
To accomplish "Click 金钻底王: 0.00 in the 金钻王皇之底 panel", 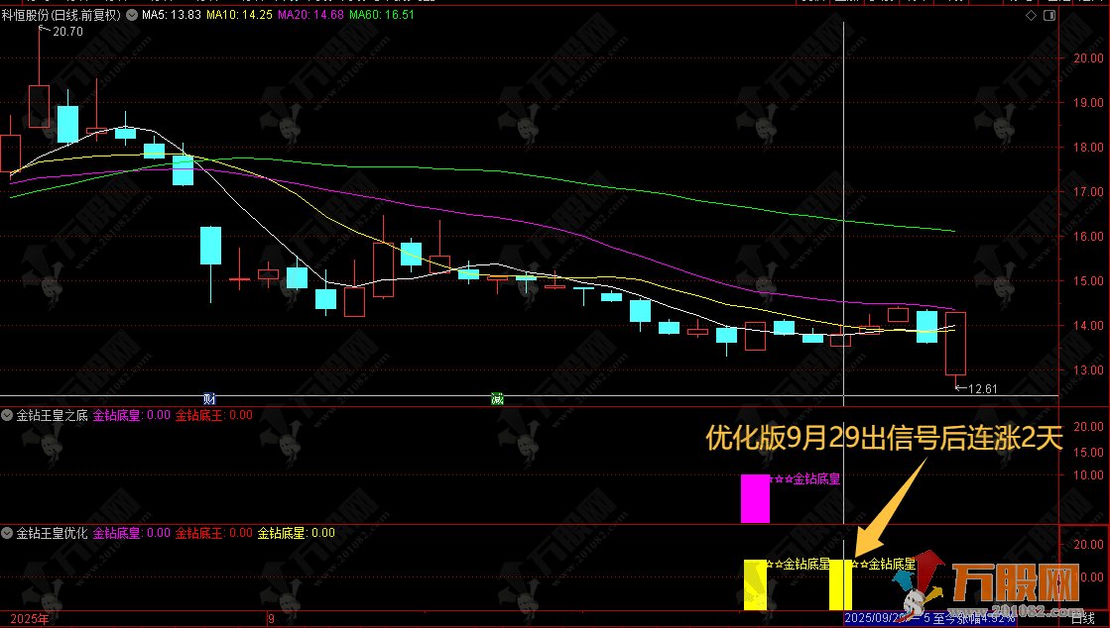I will (x=214, y=415).
